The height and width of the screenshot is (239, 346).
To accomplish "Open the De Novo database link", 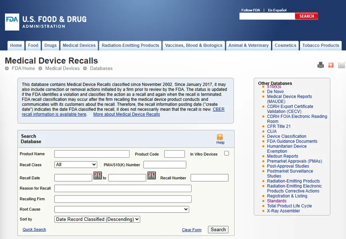I will point(275,91).
